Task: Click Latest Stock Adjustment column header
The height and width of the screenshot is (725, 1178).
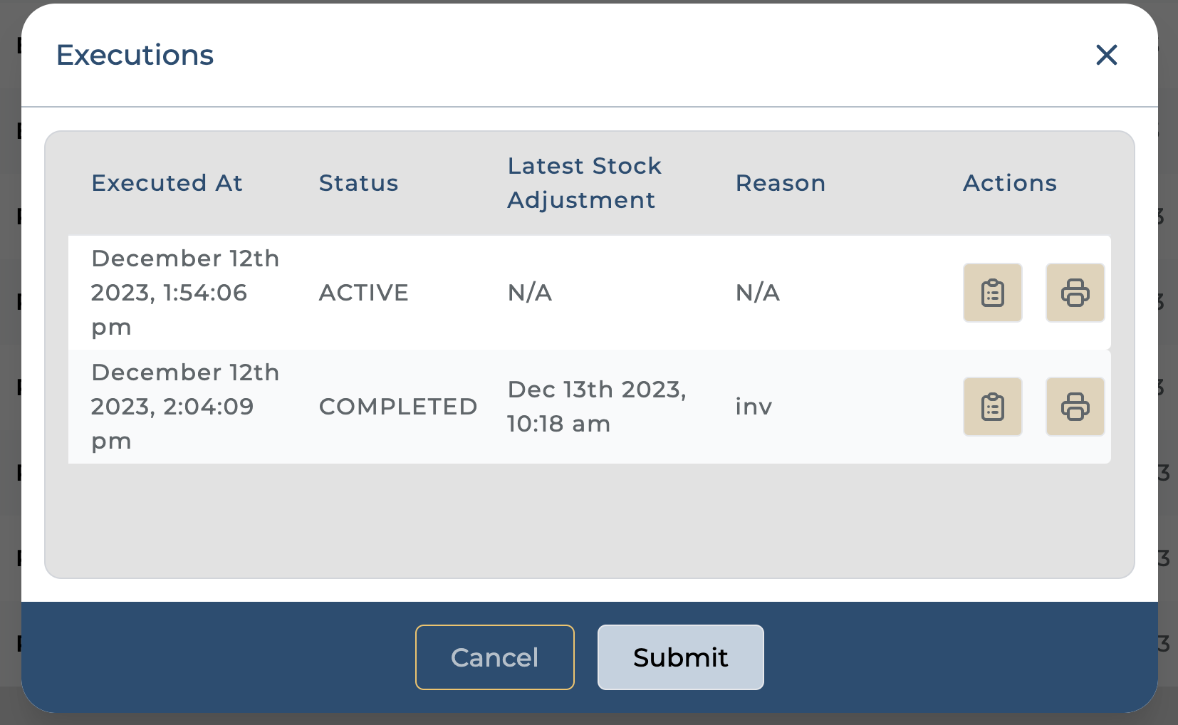Action: coord(584,183)
